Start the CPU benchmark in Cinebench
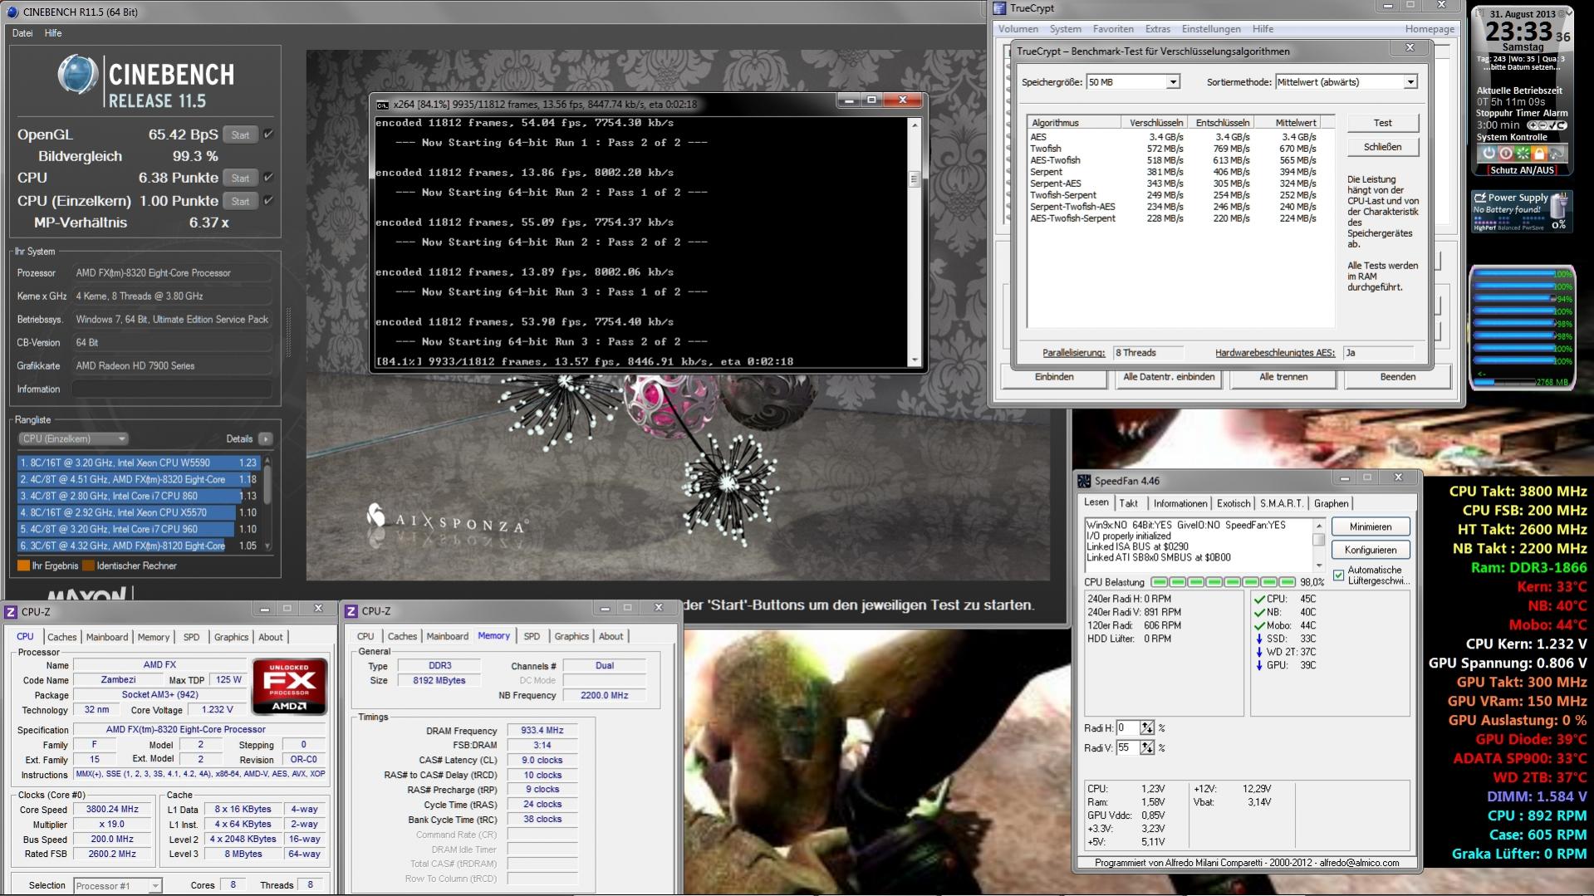This screenshot has width=1594, height=896. [x=240, y=178]
